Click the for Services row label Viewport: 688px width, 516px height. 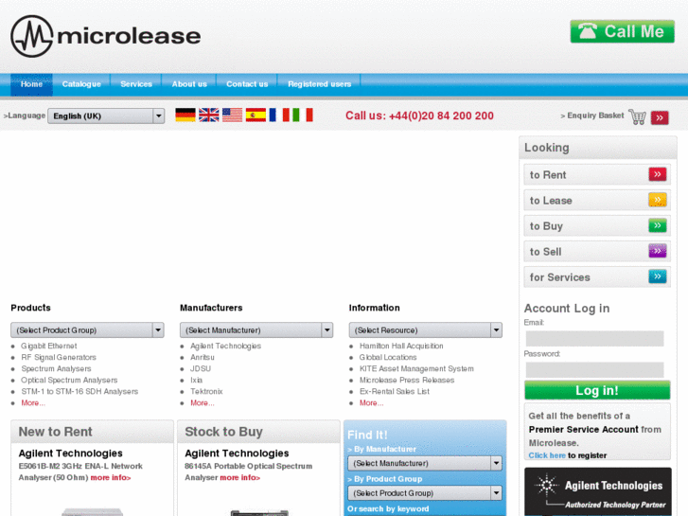[559, 277]
